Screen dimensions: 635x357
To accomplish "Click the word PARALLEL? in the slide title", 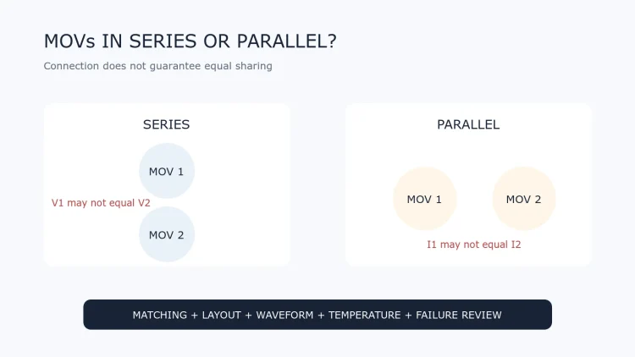I will coord(287,41).
